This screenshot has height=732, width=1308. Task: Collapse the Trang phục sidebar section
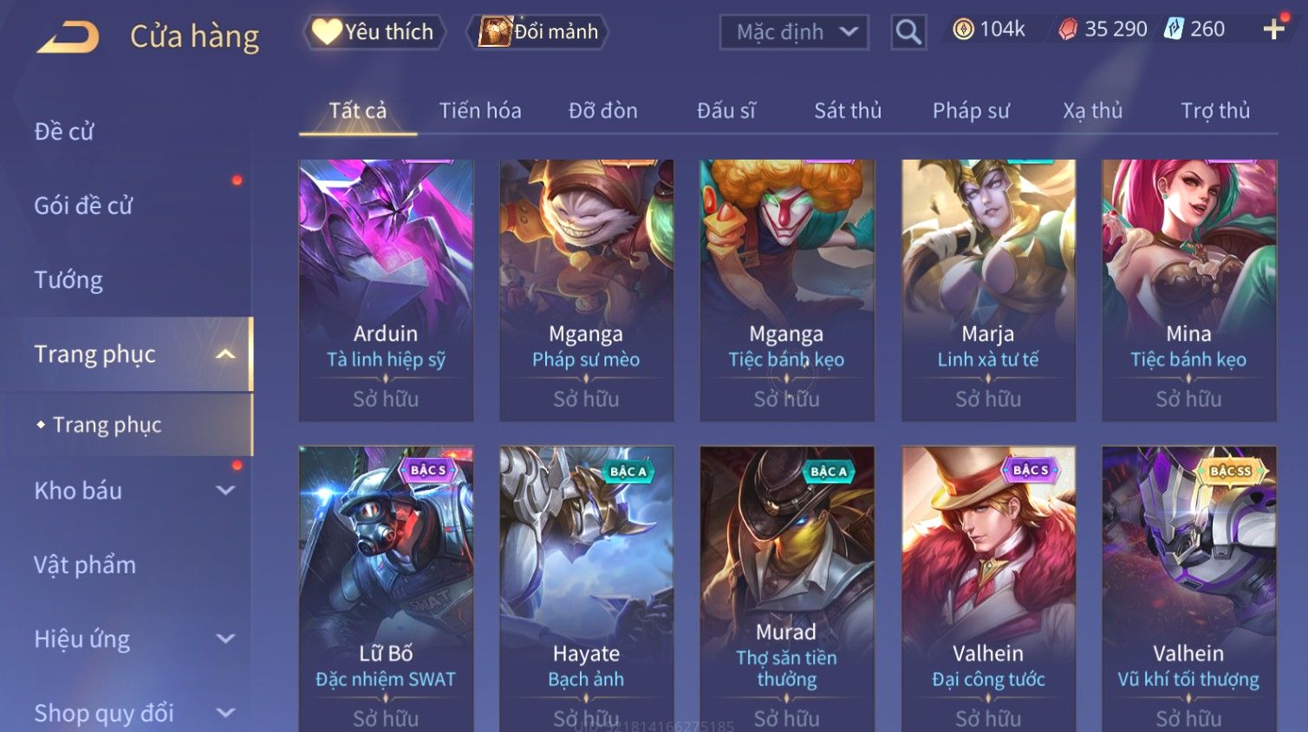tap(225, 354)
